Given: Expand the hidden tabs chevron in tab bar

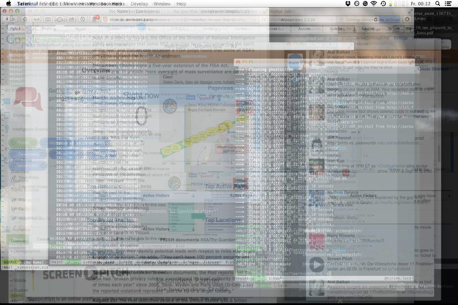Looking at the screenshot, I should 389,29.
